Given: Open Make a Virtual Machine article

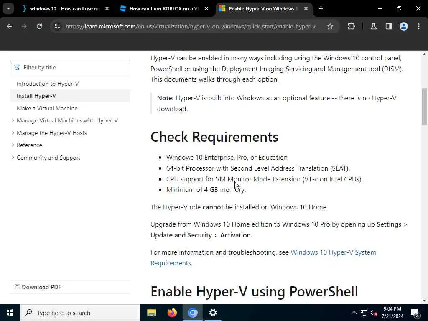Looking at the screenshot, I should 47,108.
